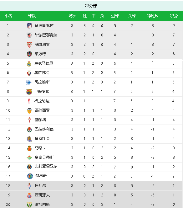Click the Espanyol (西班牙人) crest icon
Image resolution: width=183 pixels, height=208 pixels.
[x=29, y=195]
